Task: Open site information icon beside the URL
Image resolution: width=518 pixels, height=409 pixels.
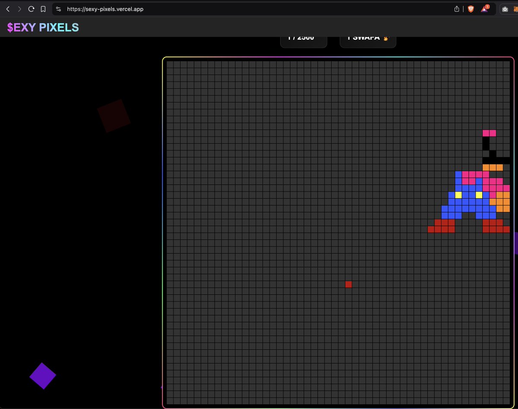Action: tap(59, 9)
